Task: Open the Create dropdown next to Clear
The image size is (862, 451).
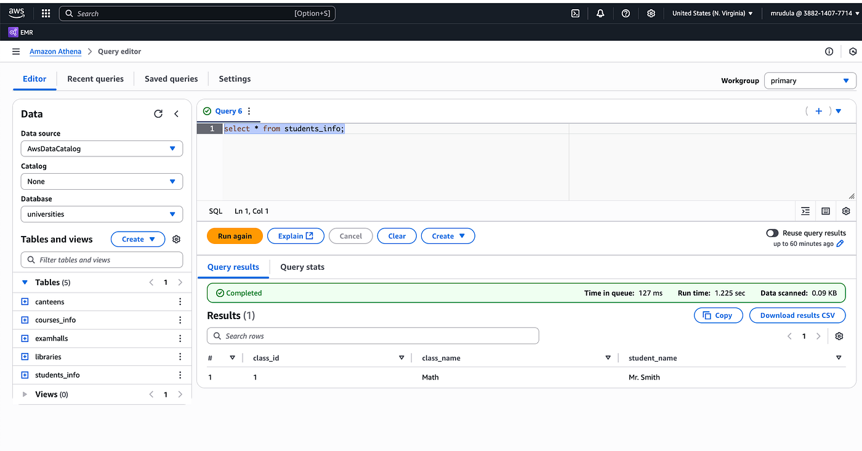Action: pos(448,236)
